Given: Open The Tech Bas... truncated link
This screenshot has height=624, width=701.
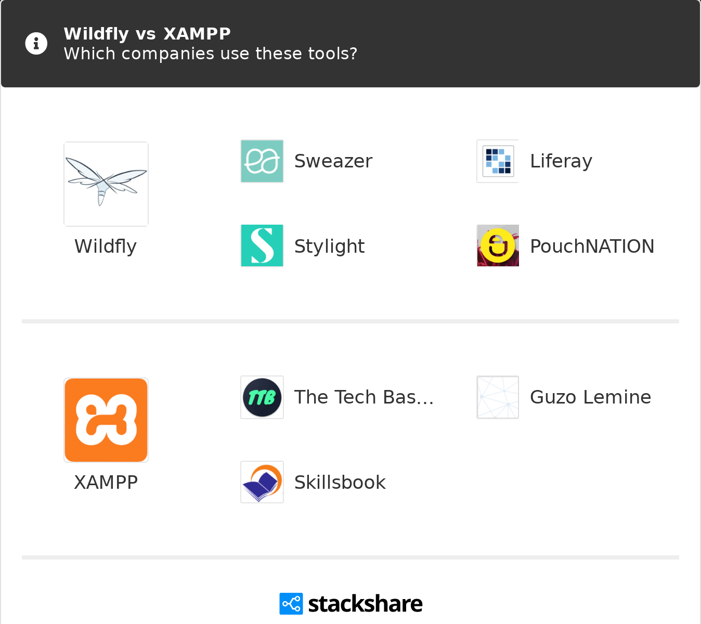Looking at the screenshot, I should point(364,397).
